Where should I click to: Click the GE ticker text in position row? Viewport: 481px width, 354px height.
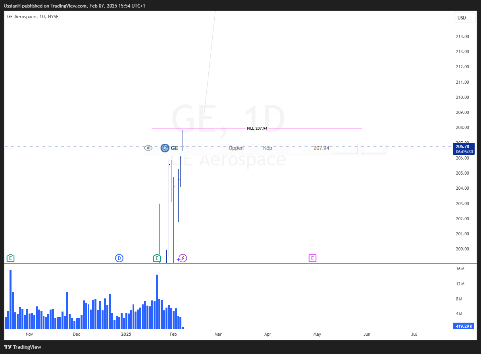pos(175,148)
